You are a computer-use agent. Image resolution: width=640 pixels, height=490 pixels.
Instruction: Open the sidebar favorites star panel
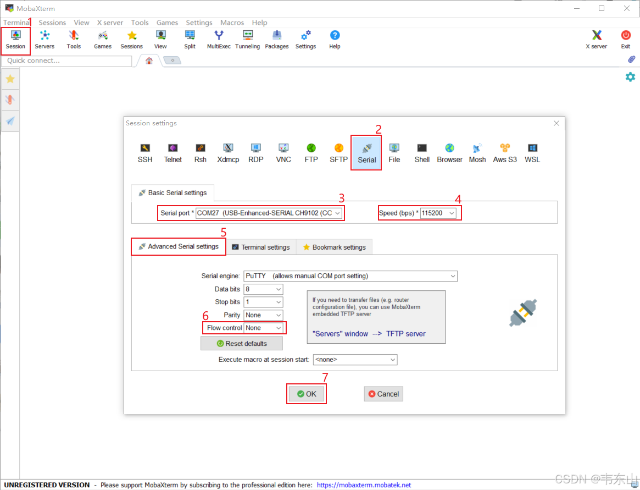pyautogui.click(x=10, y=79)
